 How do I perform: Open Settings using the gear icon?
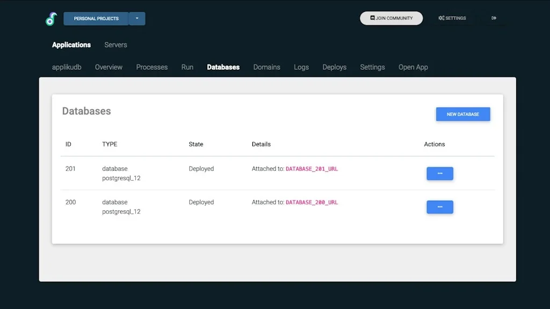coord(452,18)
